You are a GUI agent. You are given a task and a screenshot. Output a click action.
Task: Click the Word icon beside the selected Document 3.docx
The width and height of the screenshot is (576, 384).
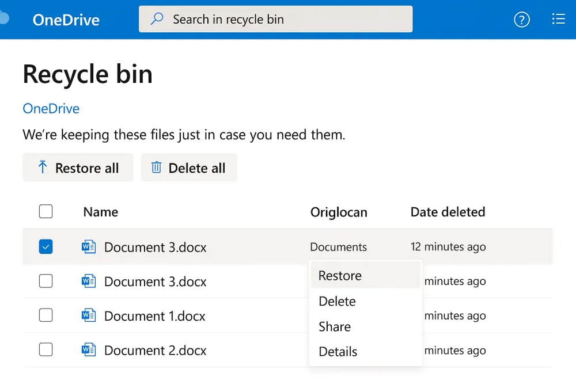[x=90, y=246]
